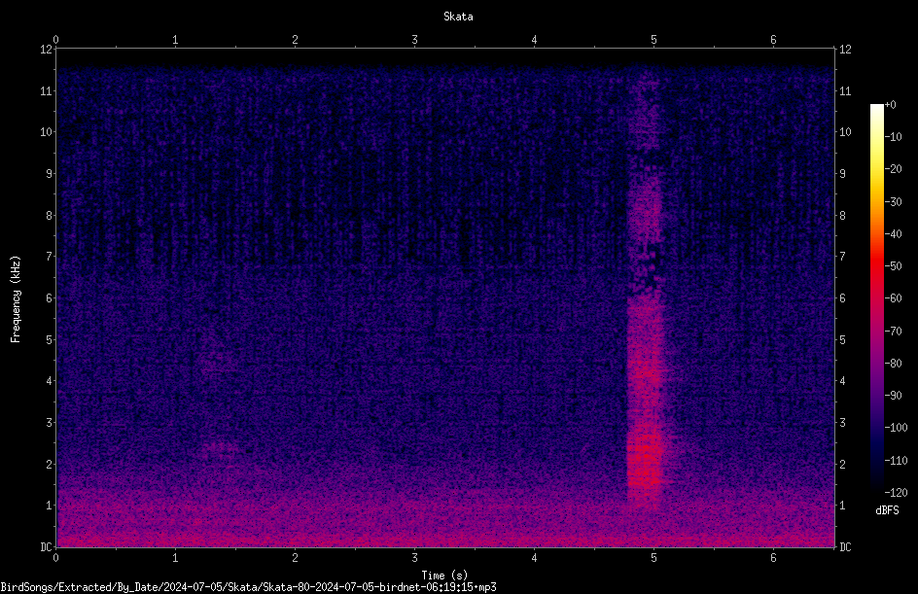Image resolution: width=918 pixels, height=594 pixels.
Task: Click the 3 tick on the top time axis
Action: (414, 40)
